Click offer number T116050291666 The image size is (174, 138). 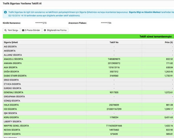pos(114,126)
